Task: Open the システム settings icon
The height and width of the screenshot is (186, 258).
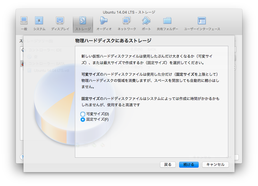Action: coord(39,23)
